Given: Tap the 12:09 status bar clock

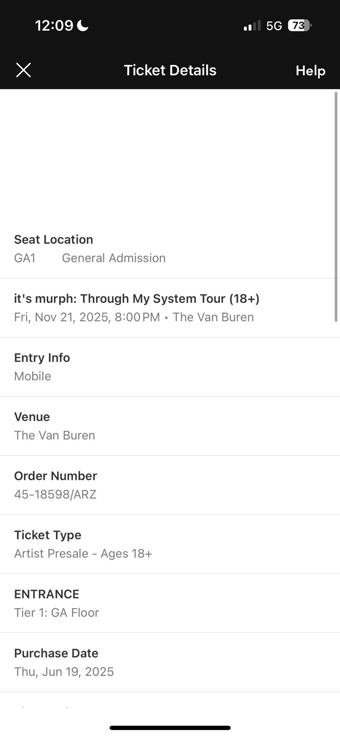Looking at the screenshot, I should coord(54,26).
